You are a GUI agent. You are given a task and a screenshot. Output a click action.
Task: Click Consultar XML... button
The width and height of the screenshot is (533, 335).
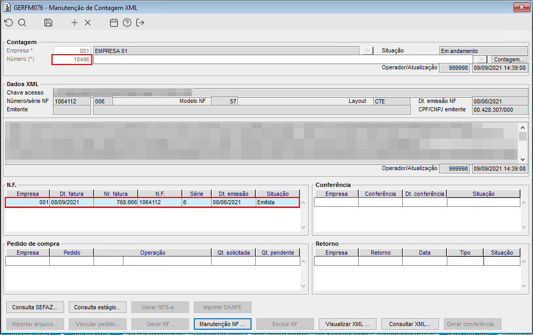(410, 324)
